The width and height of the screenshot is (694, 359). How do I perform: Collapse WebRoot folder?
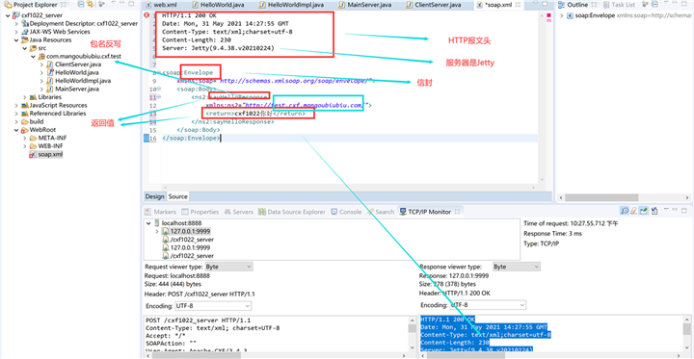(x=16, y=130)
